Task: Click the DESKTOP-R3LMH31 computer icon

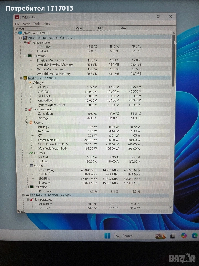Action: point(20,33)
